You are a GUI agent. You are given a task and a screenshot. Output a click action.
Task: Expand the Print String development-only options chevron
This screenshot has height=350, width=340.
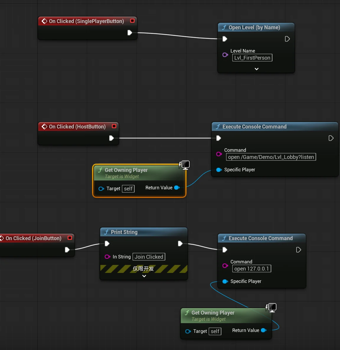click(144, 276)
